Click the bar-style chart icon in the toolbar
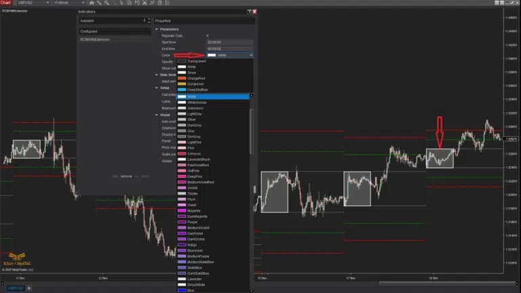This screenshot has width=521, height=293. pyautogui.click(x=92, y=3)
